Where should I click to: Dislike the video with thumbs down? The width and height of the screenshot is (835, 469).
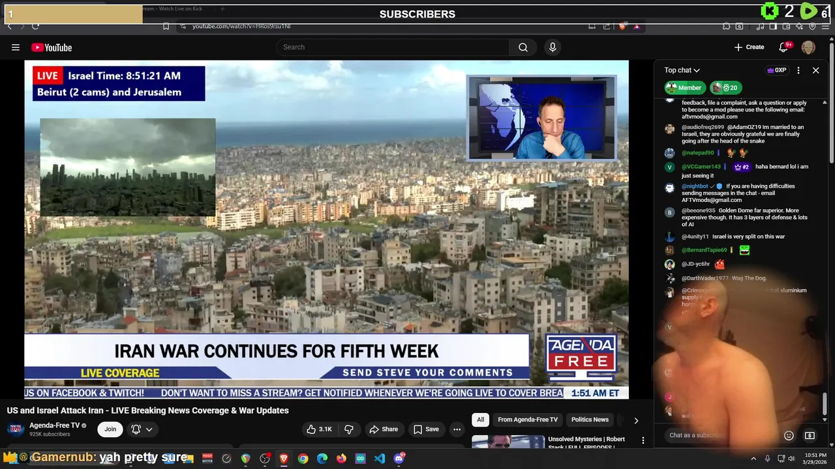349,429
